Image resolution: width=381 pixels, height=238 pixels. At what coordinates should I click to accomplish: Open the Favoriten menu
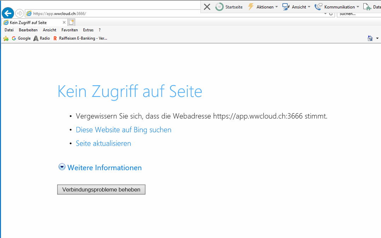(x=70, y=30)
